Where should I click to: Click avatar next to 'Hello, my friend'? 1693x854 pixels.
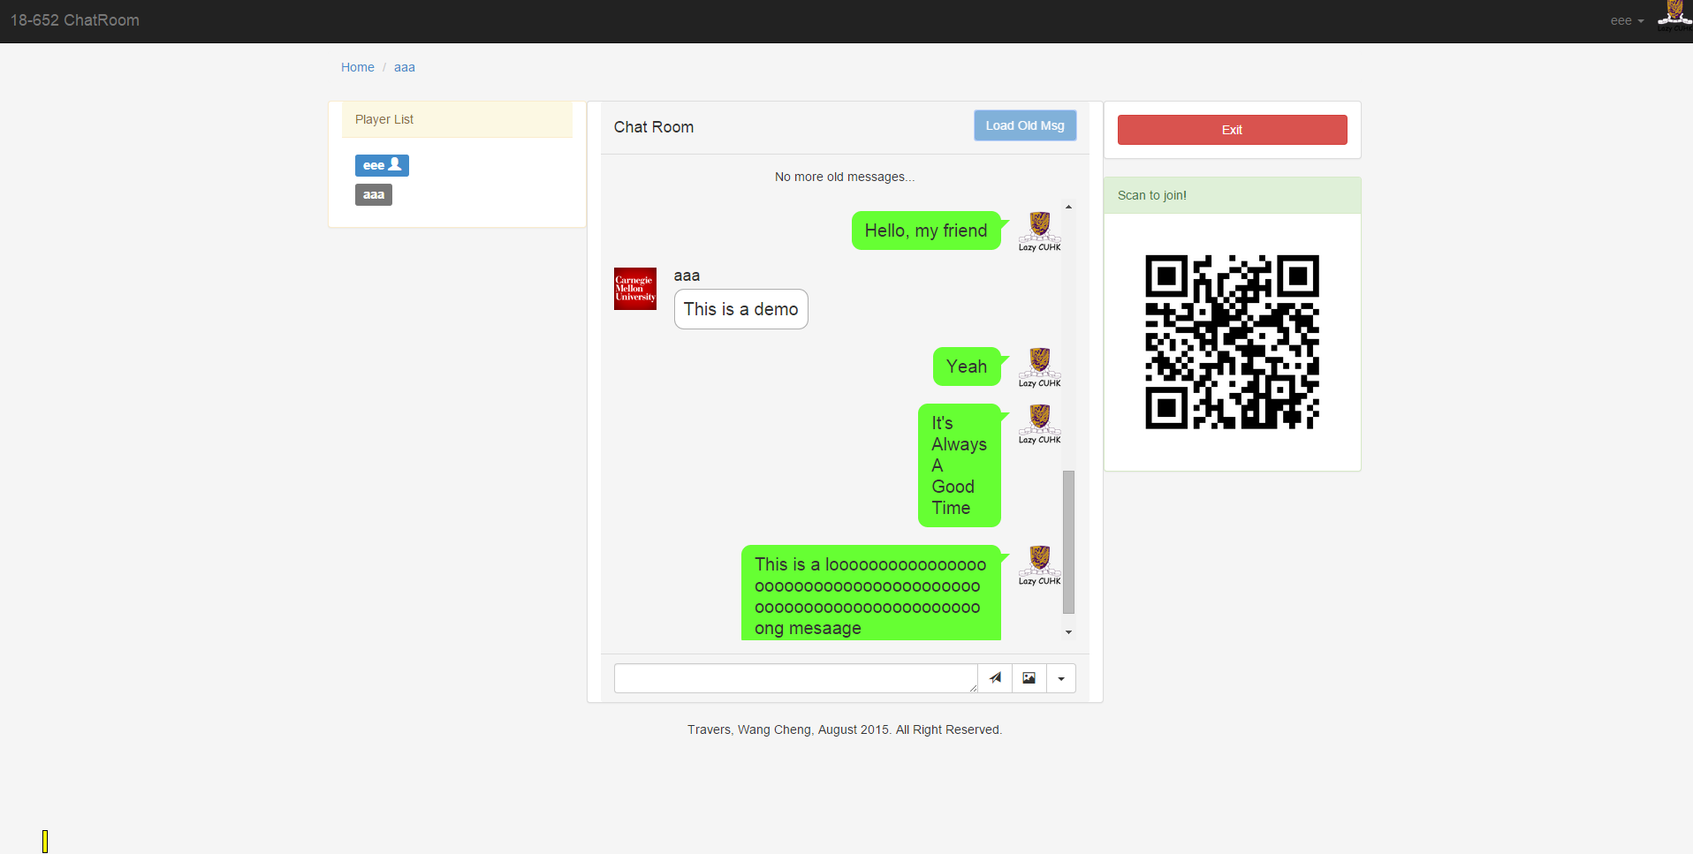(x=1040, y=231)
